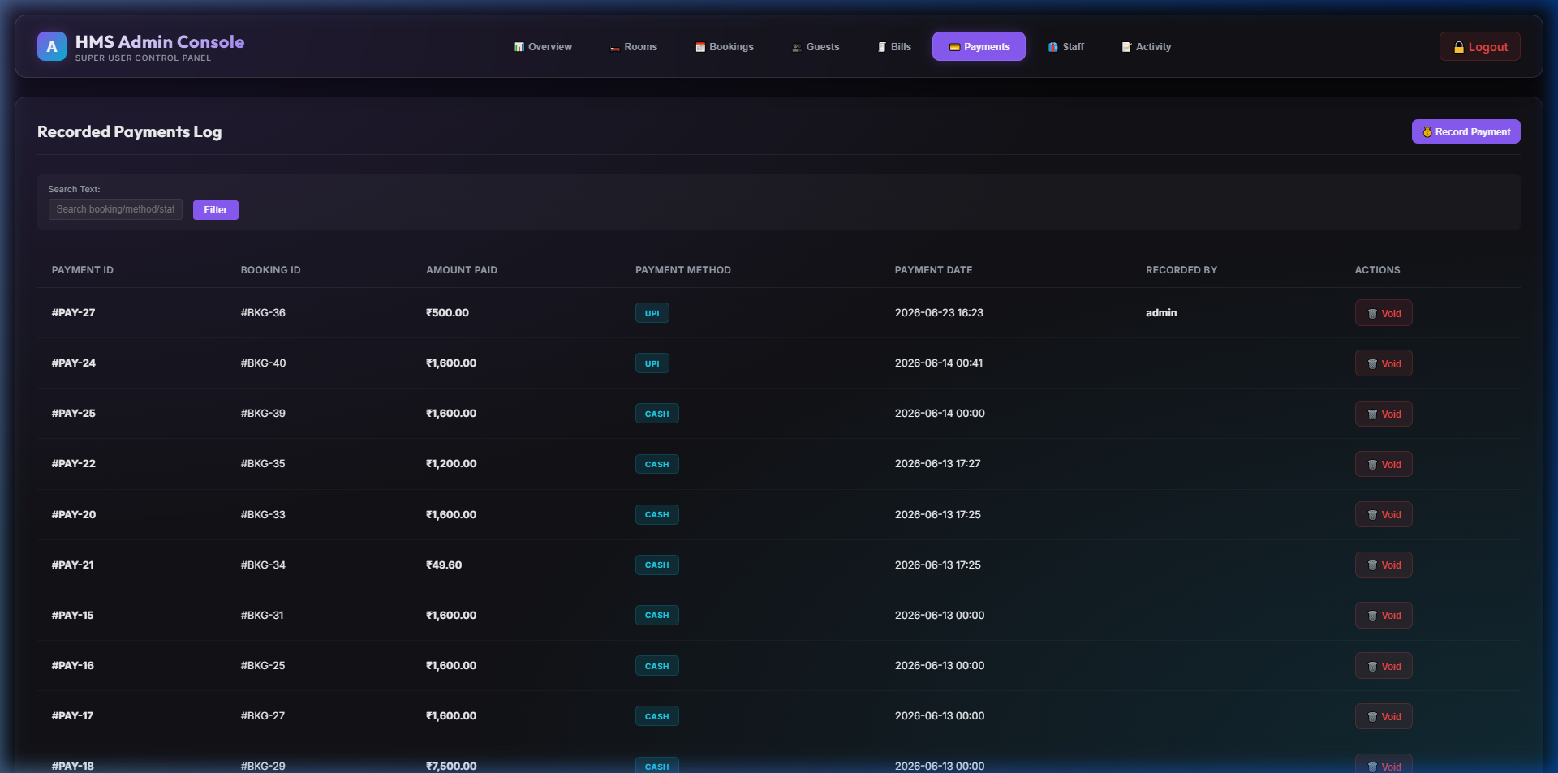Click the CASH badge for #PAY-25
Image resolution: width=1558 pixels, height=773 pixels.
coord(657,414)
